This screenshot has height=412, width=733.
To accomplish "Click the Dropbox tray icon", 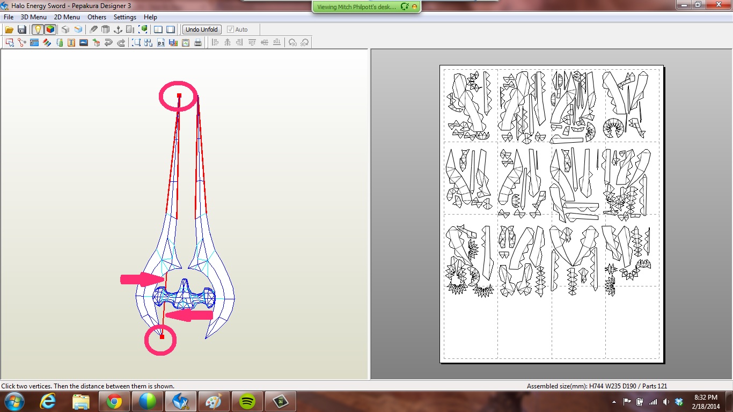I will pos(679,402).
